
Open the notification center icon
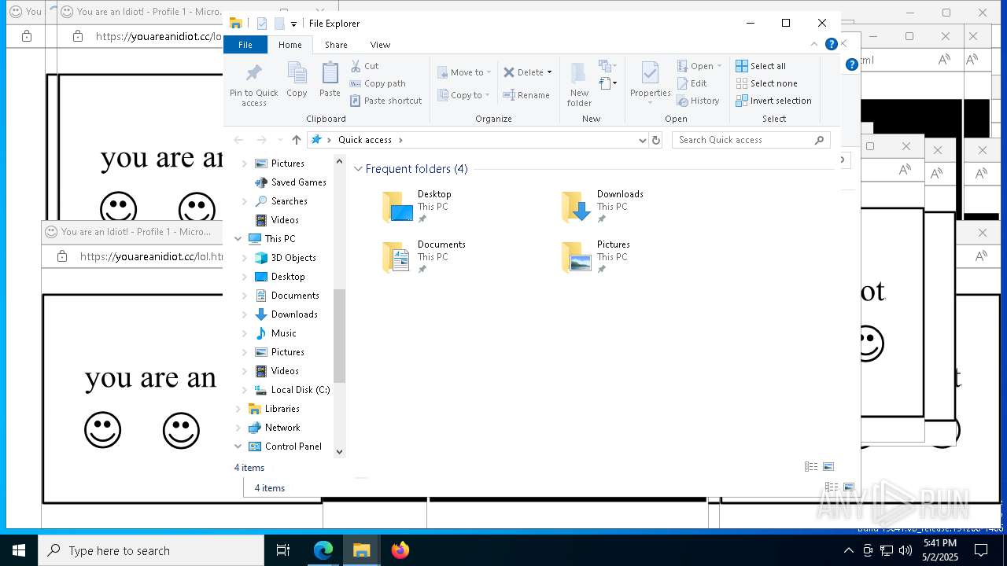(x=981, y=550)
